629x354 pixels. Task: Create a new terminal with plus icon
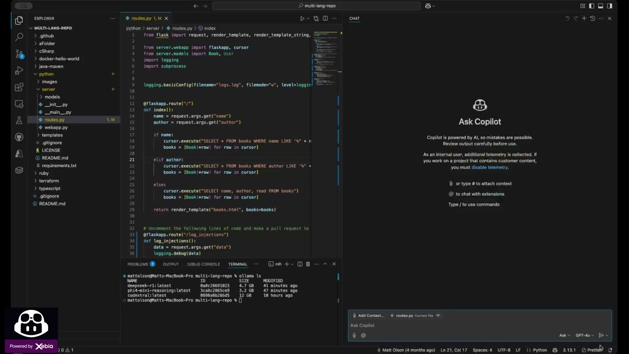tap(286, 264)
